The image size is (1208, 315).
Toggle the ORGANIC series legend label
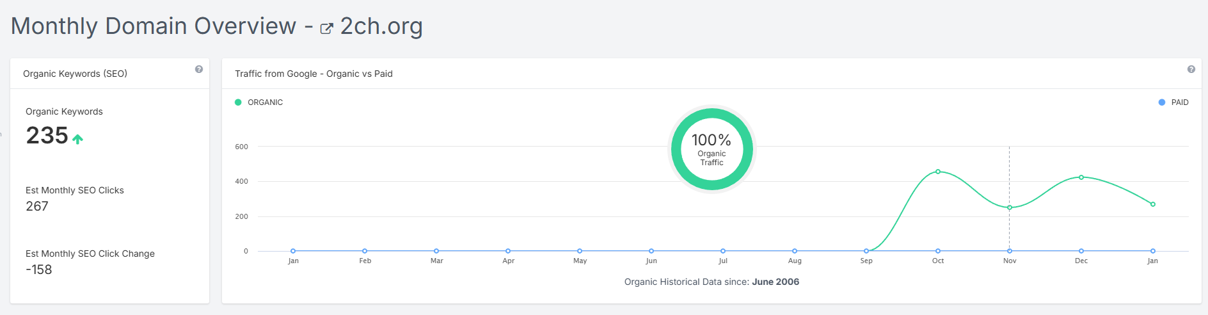click(x=265, y=102)
